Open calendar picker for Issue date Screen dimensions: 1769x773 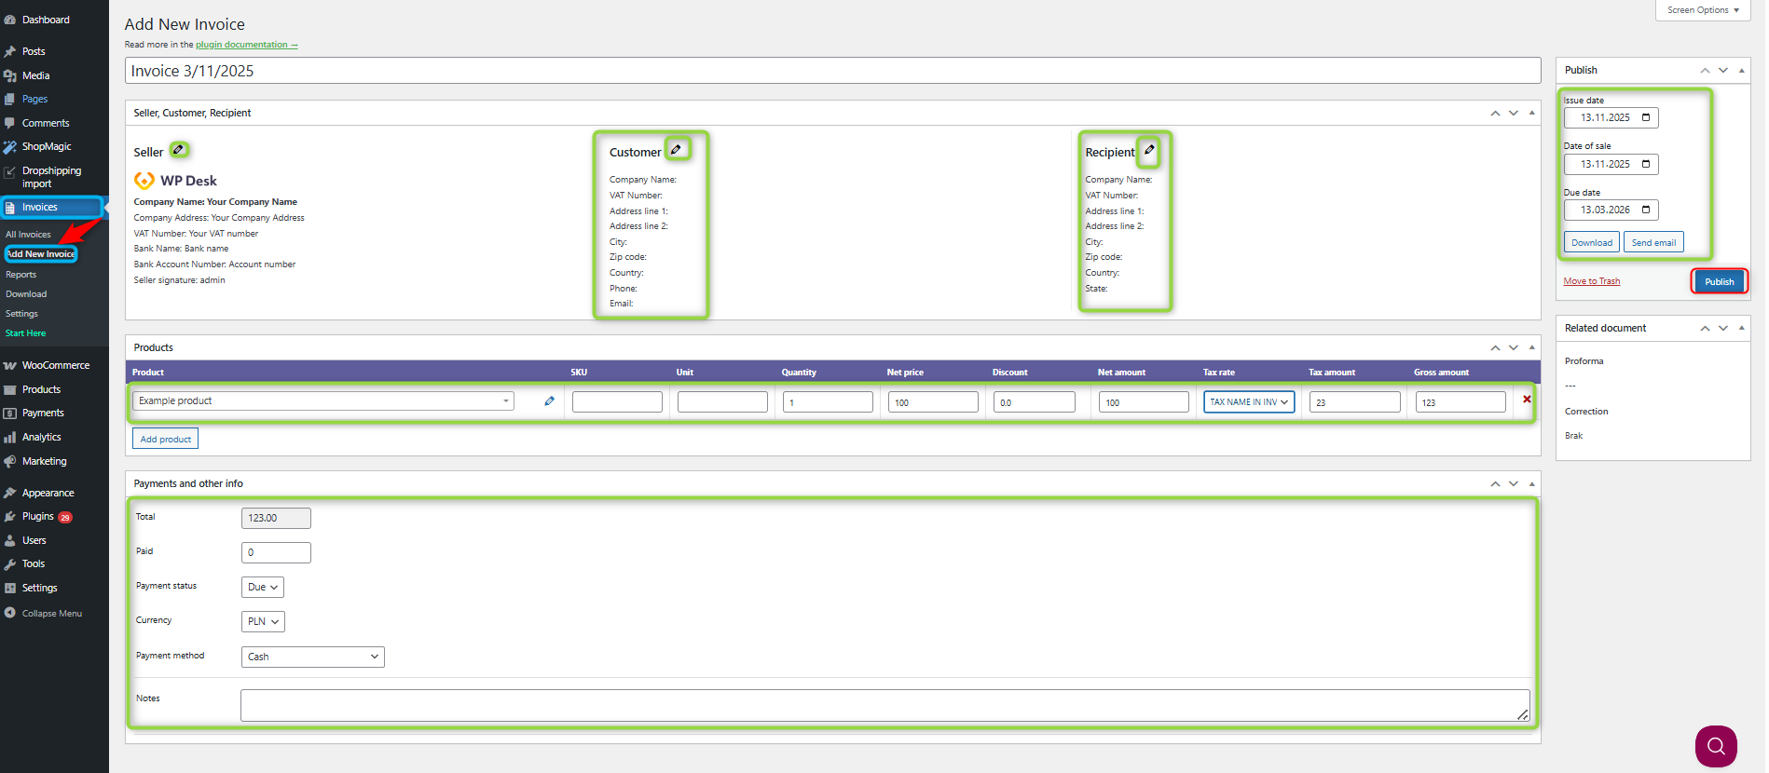point(1646,118)
